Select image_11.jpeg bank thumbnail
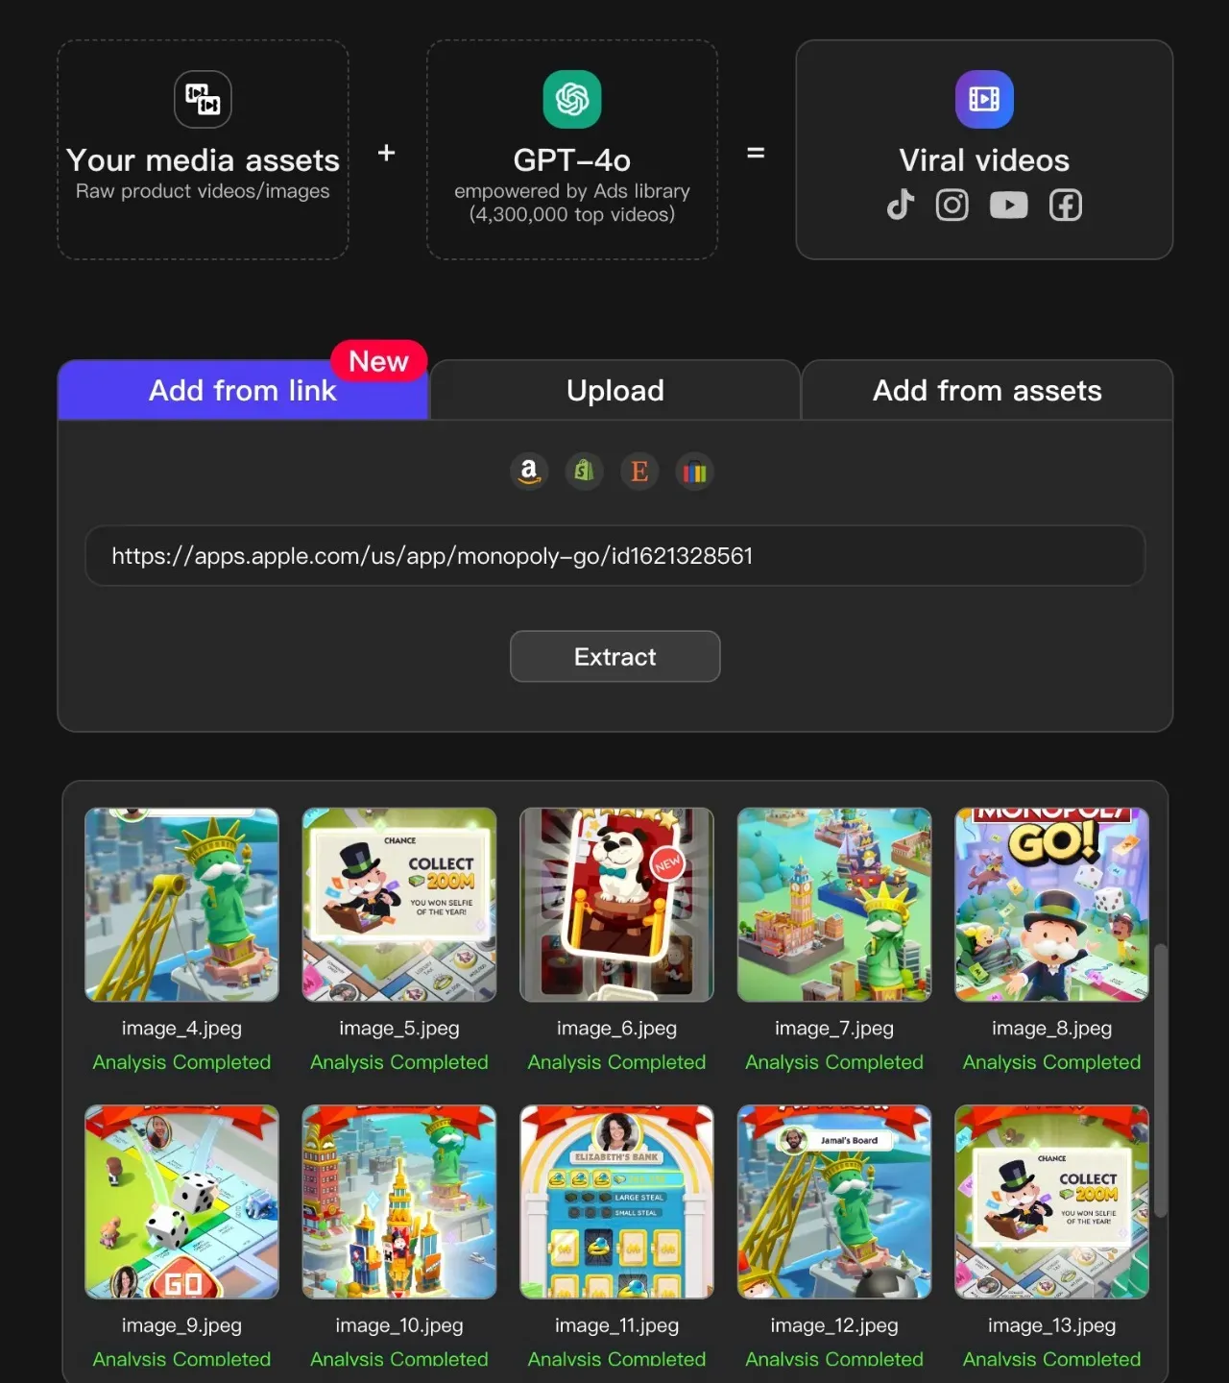The image size is (1229, 1383). click(x=616, y=1201)
